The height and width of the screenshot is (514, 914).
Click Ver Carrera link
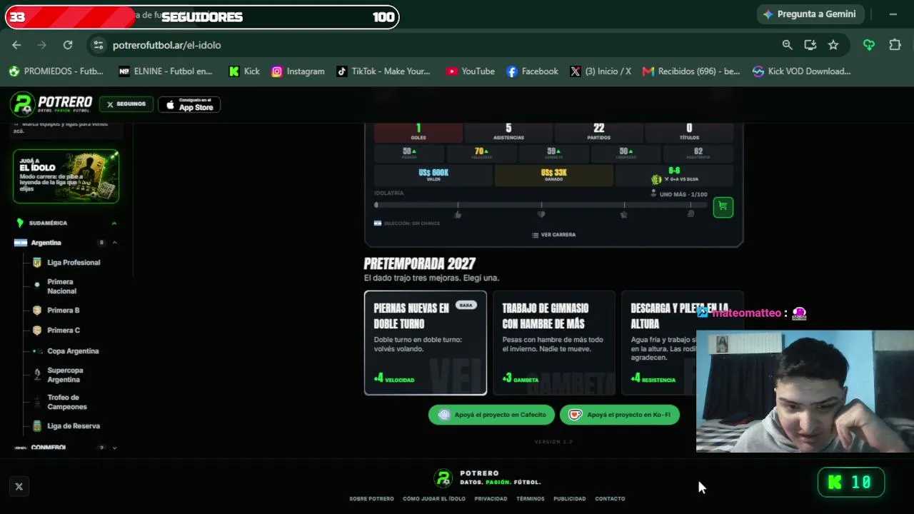[554, 235]
